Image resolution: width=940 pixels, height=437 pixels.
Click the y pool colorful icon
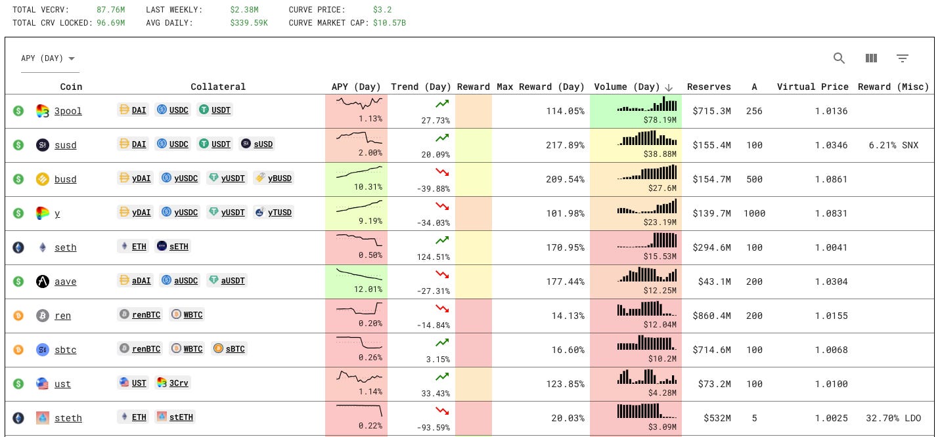[x=43, y=213]
